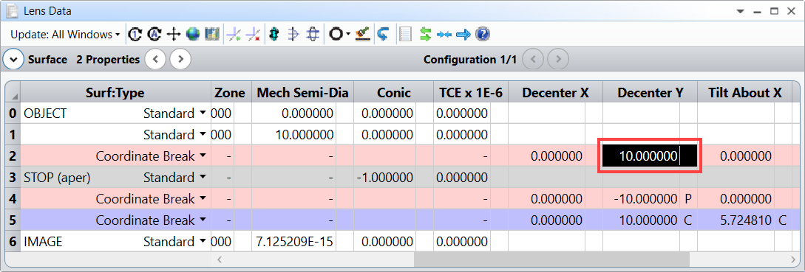Click row 5 Decenter Y value 10.000000

coord(642,220)
